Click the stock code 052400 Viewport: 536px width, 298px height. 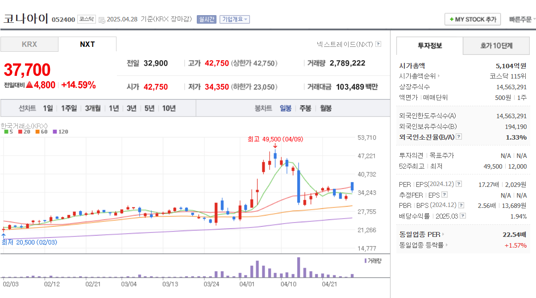(63, 20)
